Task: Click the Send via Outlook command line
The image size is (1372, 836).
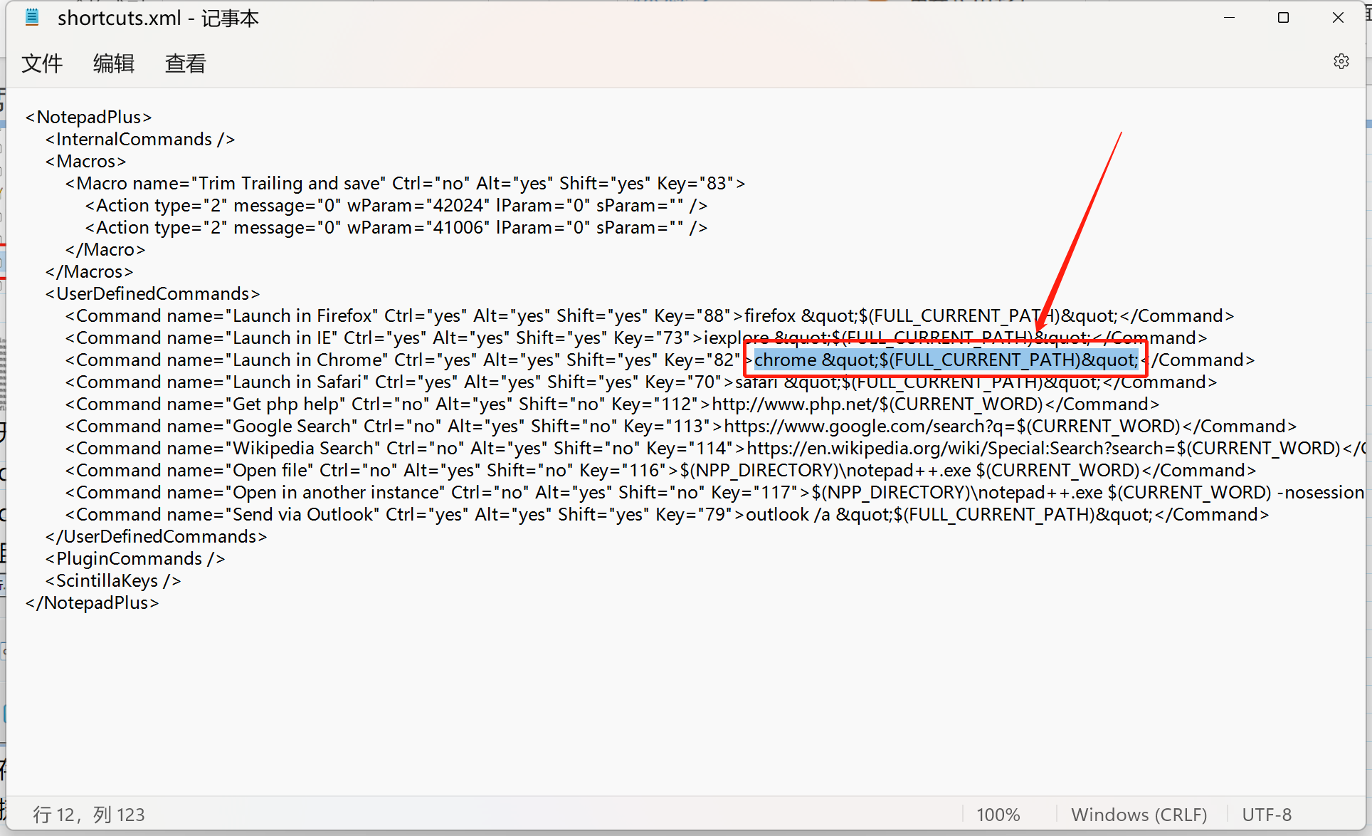Action: [667, 514]
